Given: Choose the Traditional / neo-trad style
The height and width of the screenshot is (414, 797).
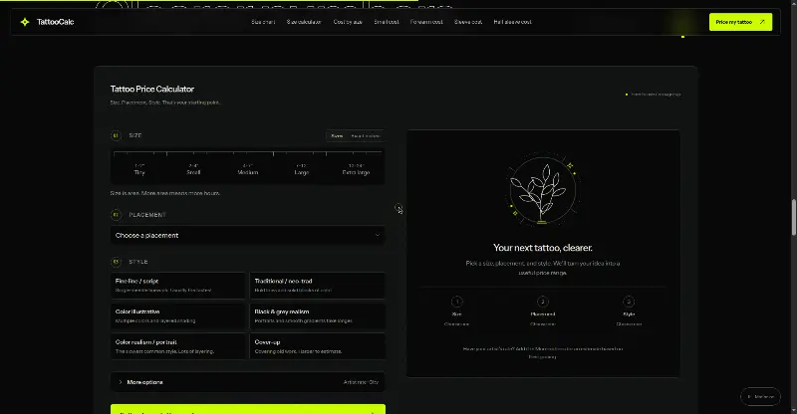Looking at the screenshot, I should (x=317, y=286).
